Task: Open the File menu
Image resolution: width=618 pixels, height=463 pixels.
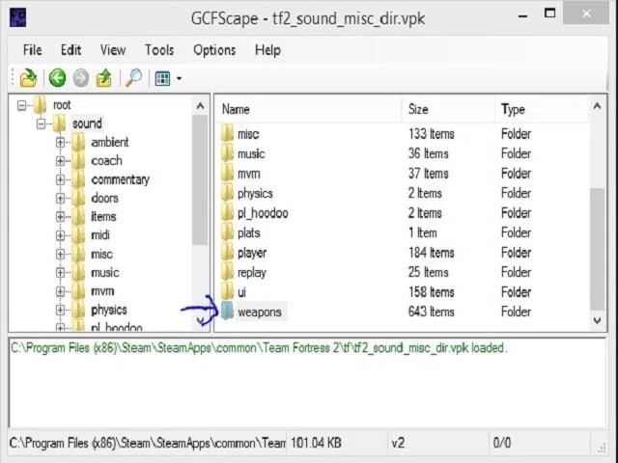Action: tap(32, 50)
